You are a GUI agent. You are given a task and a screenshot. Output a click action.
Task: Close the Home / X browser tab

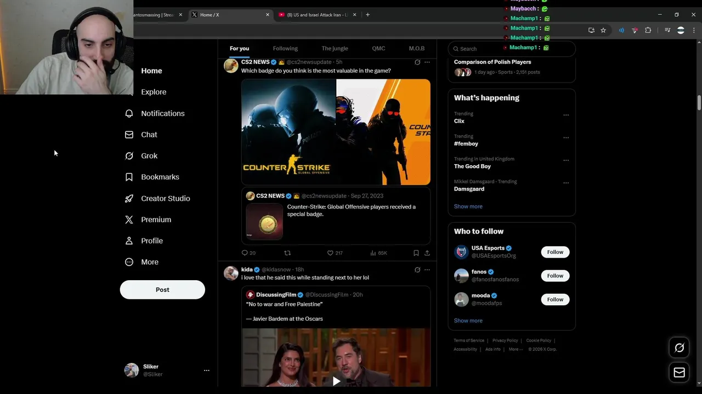268,15
